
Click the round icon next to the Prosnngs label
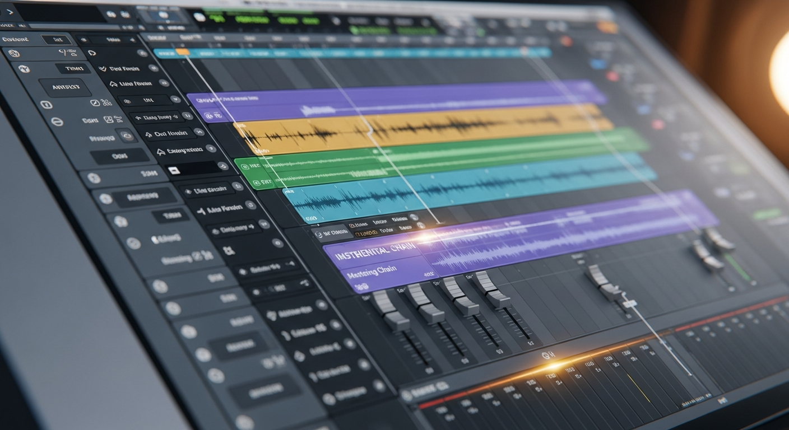[x=127, y=136]
